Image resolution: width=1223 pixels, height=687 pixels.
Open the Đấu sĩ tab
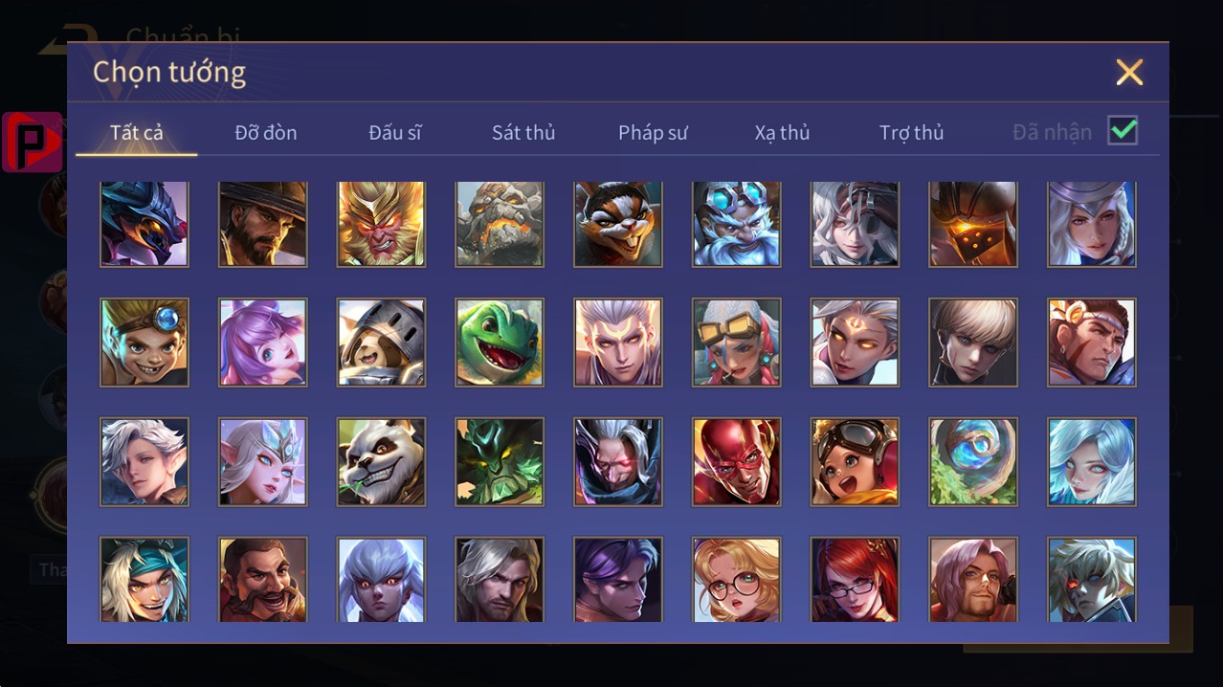(x=395, y=133)
